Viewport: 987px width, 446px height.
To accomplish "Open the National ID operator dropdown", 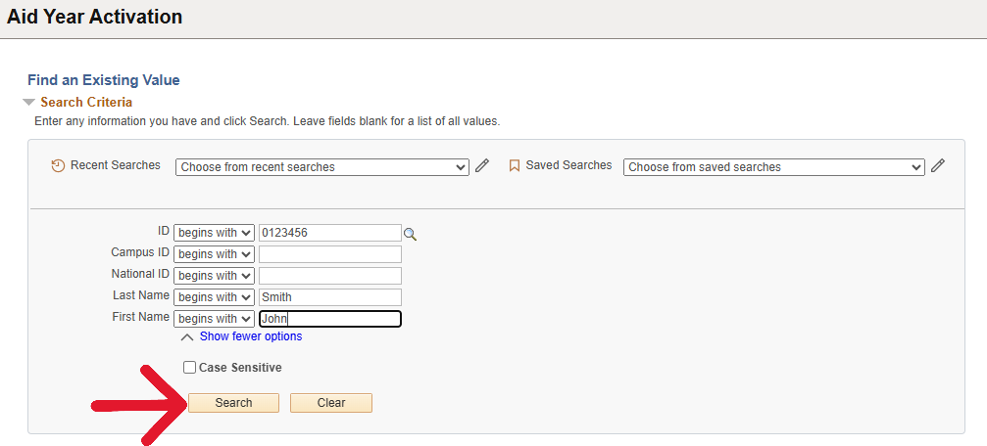I will tap(214, 276).
